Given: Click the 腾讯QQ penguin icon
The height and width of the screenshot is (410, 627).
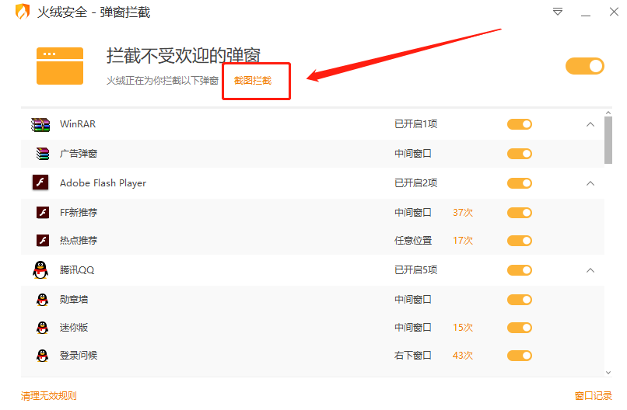Looking at the screenshot, I should pos(40,270).
